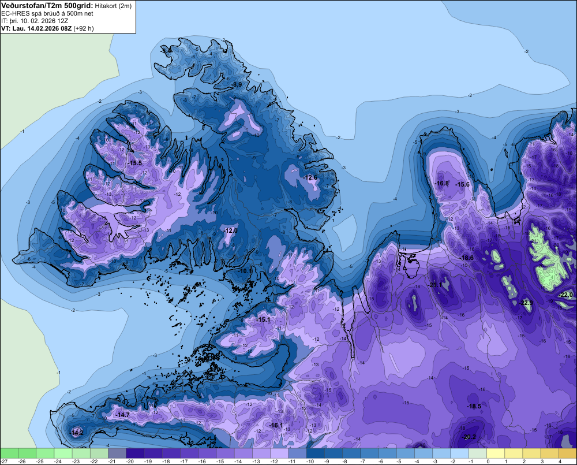
Task: Click the -15.6 temperature value on map
Action: (x=463, y=185)
